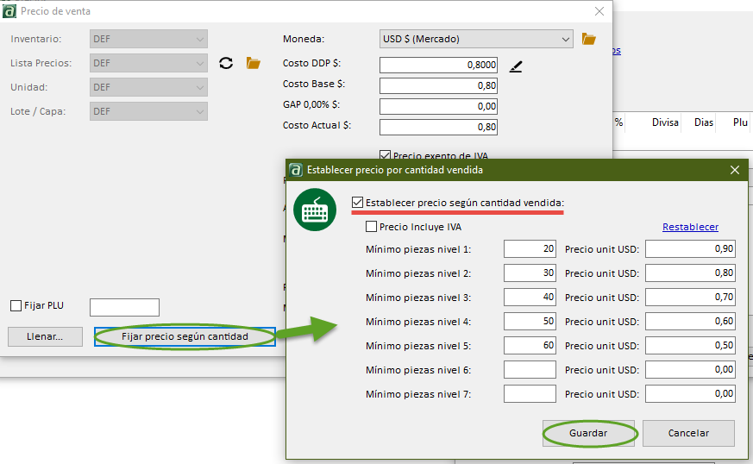This screenshot has width=753, height=464.
Task: Open the Inventario dropdown
Action: tap(200, 39)
